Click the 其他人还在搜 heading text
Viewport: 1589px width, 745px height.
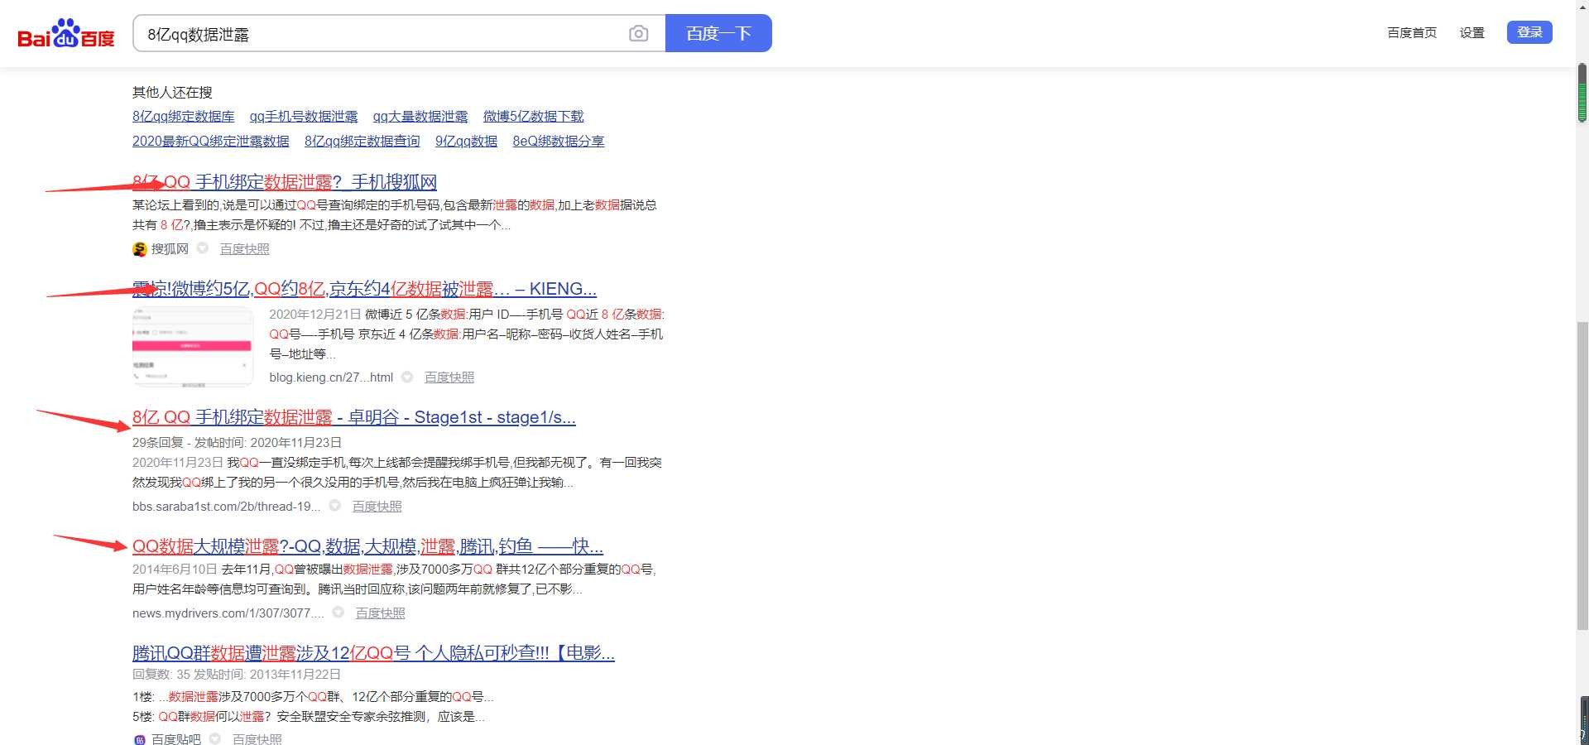coord(172,92)
